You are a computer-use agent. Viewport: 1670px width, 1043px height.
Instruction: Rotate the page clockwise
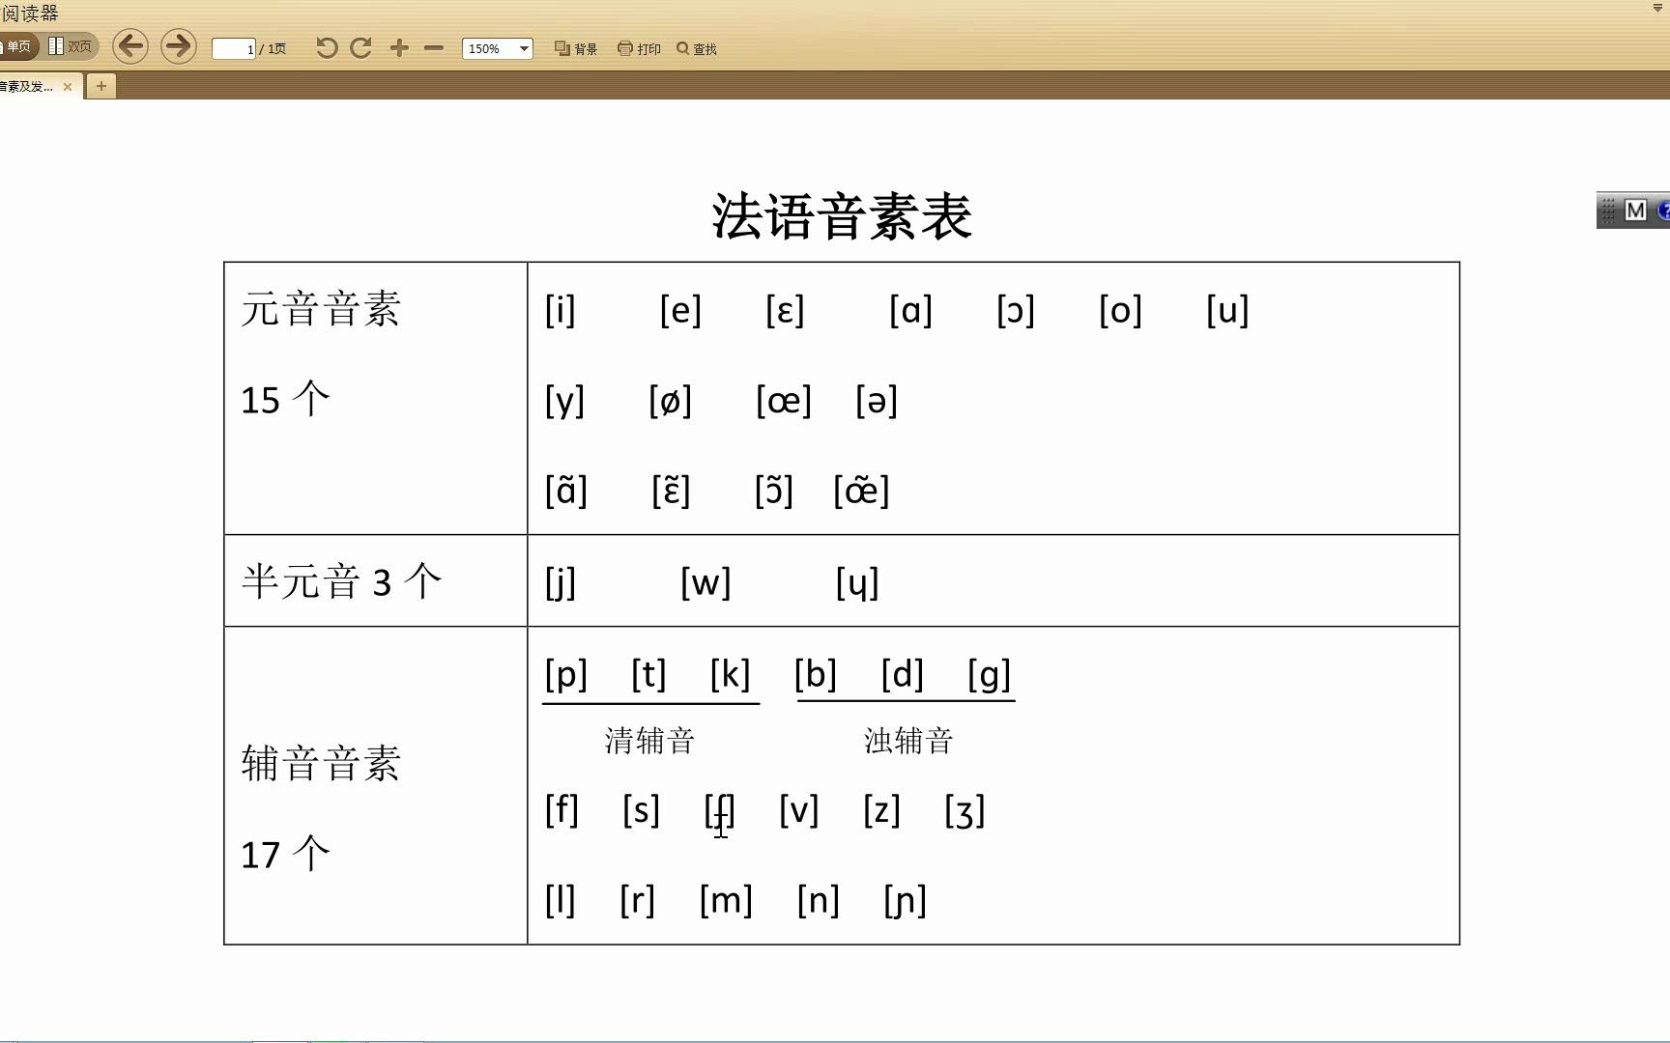[360, 46]
